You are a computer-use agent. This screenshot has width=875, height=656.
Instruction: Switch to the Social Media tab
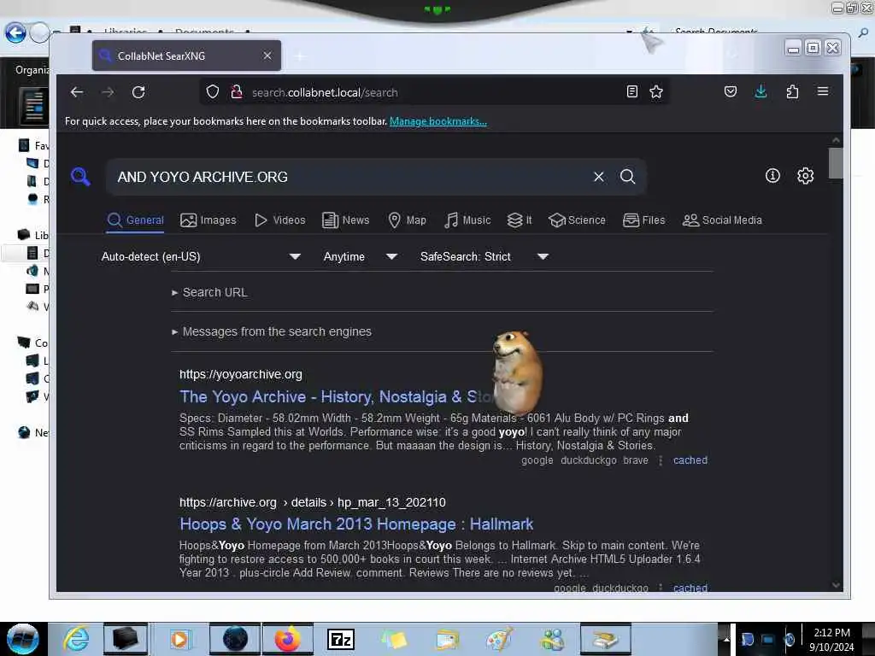[x=722, y=220]
